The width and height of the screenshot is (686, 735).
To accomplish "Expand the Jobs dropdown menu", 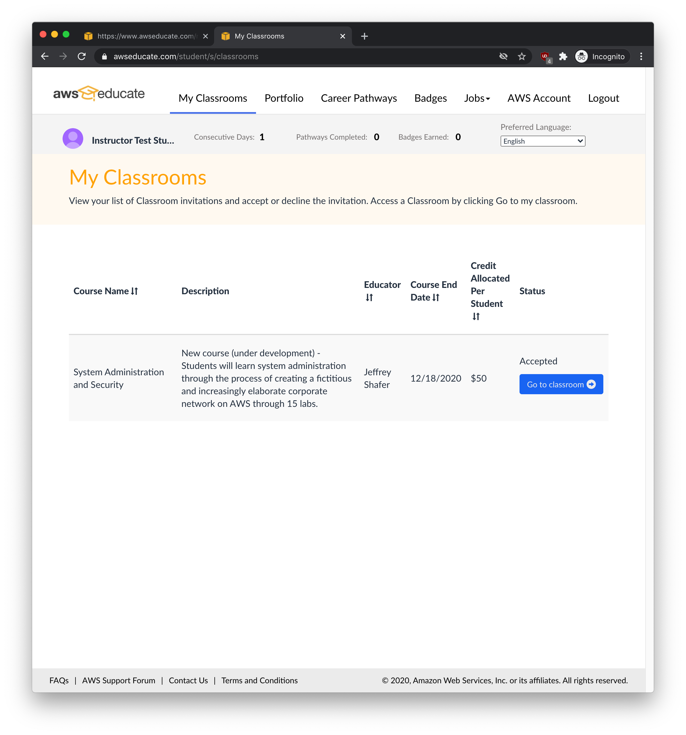I will coord(477,98).
